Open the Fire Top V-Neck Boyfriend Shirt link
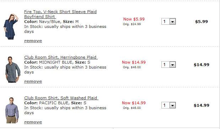220x129 pixels. click(x=60, y=14)
